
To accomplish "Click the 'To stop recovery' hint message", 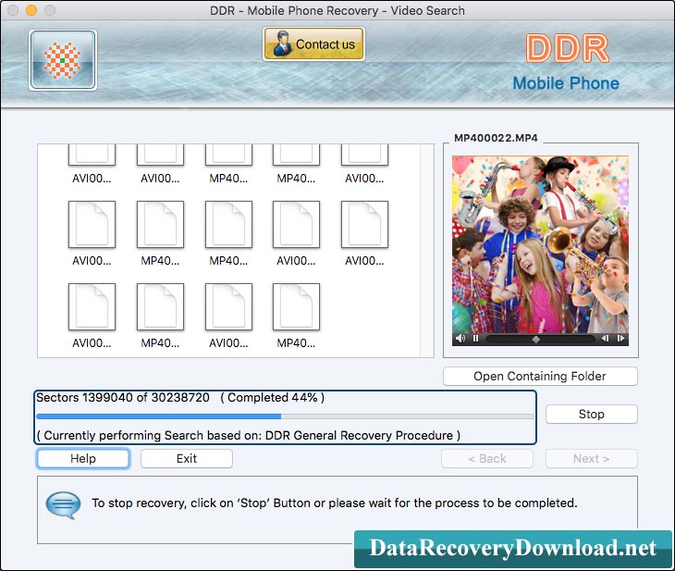I will point(335,503).
